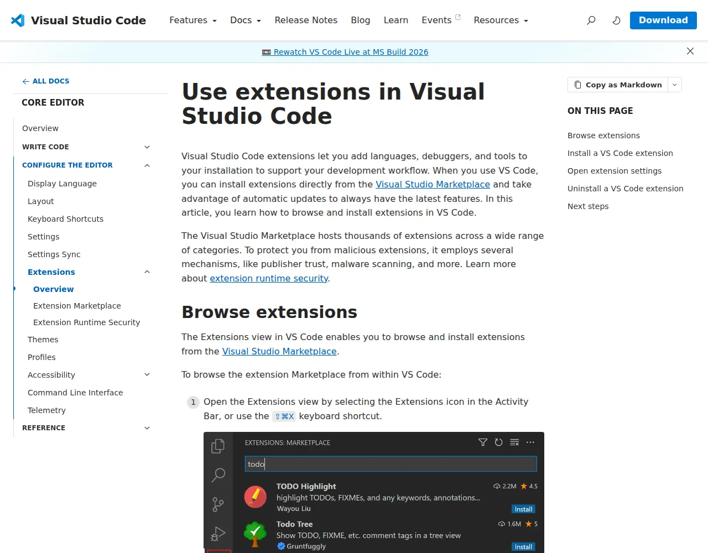708x553 pixels.
Task: Click the Search icon in the Activity Bar image
Action: [218, 475]
